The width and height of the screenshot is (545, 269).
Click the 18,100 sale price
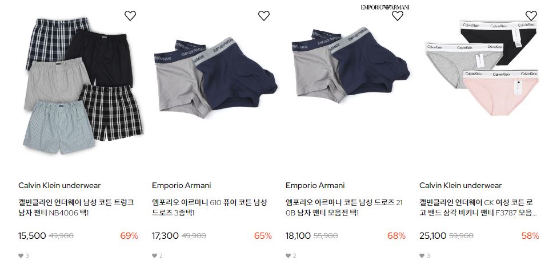[298, 236]
